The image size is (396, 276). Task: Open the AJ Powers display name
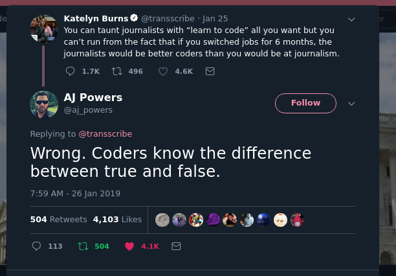click(x=93, y=97)
